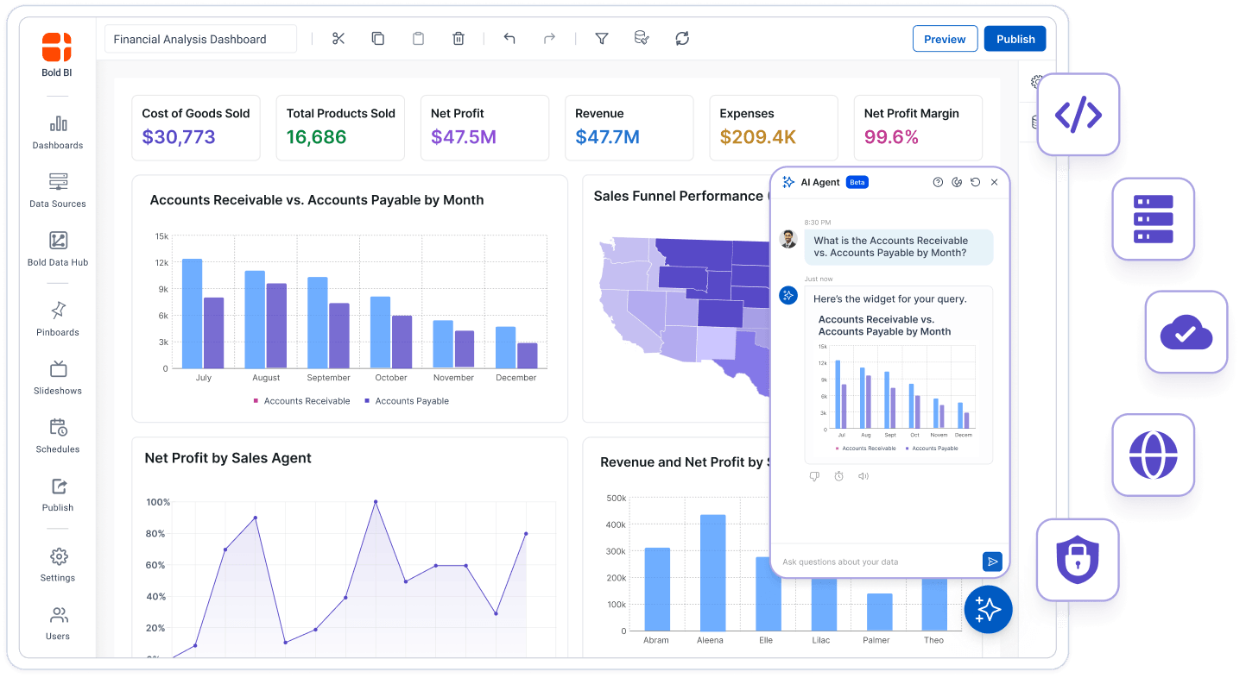Image resolution: width=1246 pixels, height=678 pixels.
Task: Undo the last action
Action: coord(509,38)
